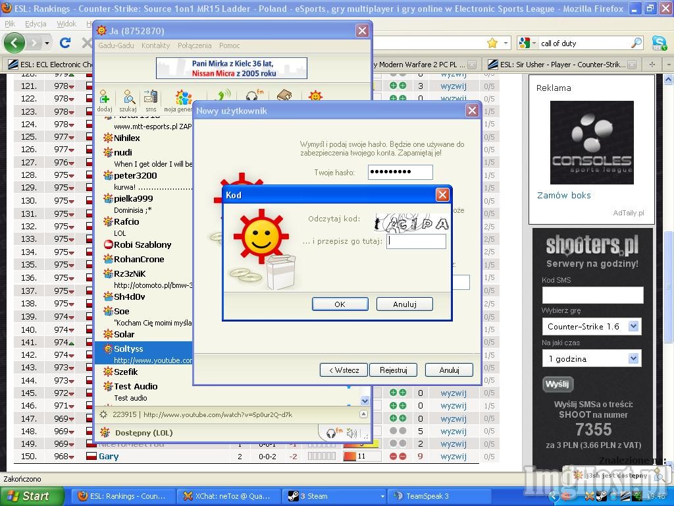
Task: Click the phone call icon in Gadu-Gadu toolbar
Action: (223, 95)
